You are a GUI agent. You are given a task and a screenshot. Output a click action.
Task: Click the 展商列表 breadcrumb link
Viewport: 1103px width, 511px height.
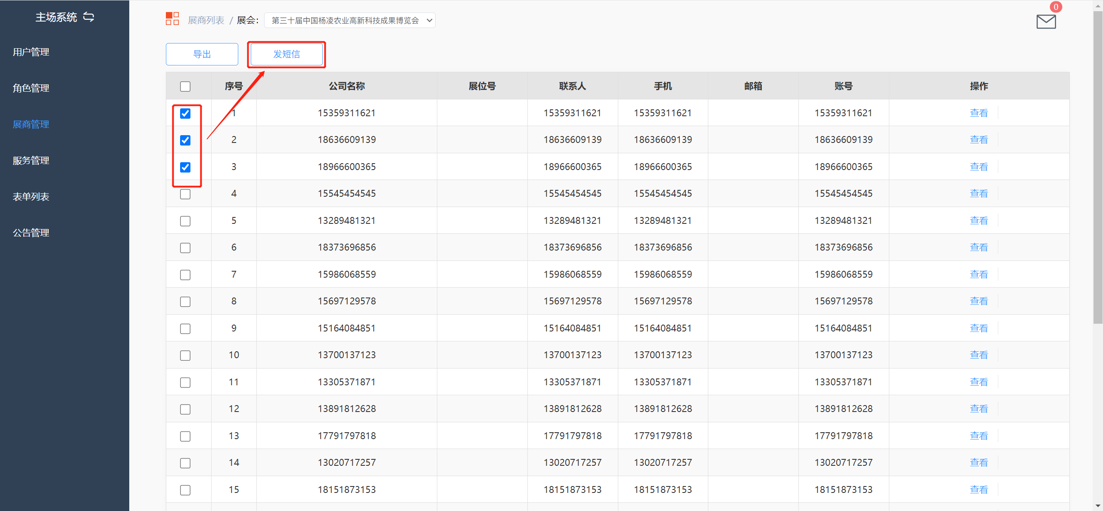206,21
